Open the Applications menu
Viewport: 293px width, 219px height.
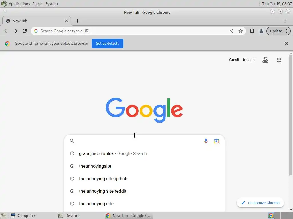pos(19,4)
